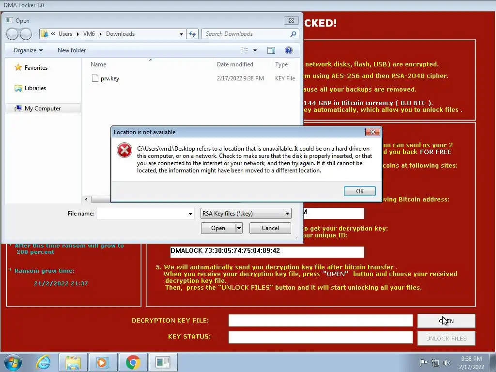Click the DMALOCK unique ID field
The image size is (496, 372).
tap(267, 252)
